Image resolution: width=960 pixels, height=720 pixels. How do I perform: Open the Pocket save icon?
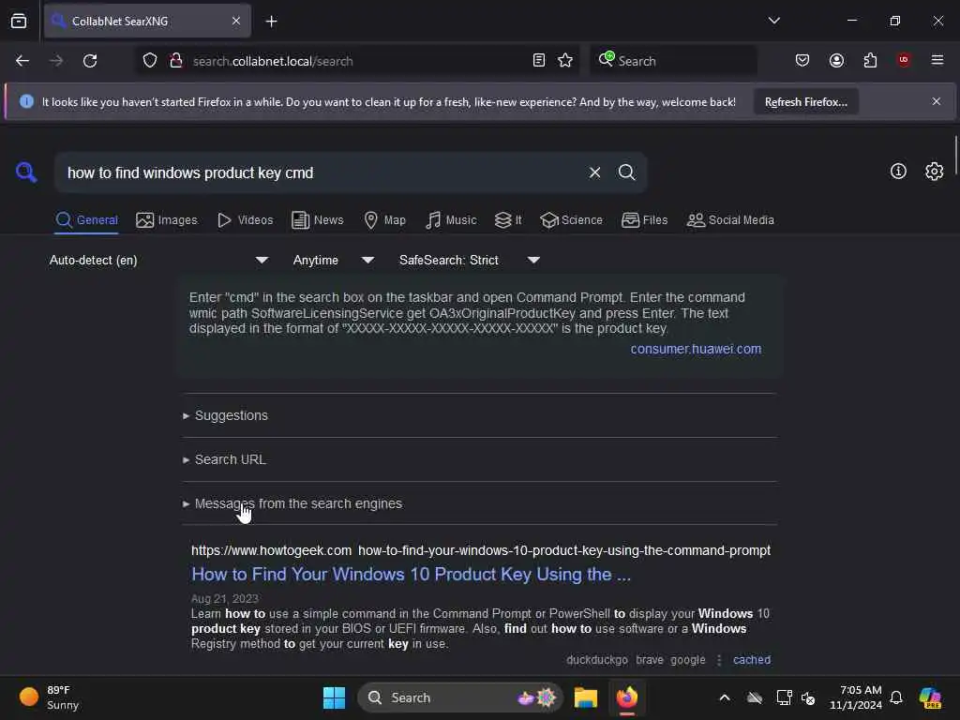802,61
